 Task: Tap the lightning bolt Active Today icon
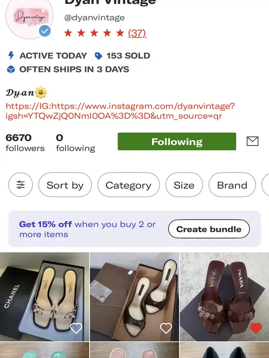pyautogui.click(x=11, y=56)
